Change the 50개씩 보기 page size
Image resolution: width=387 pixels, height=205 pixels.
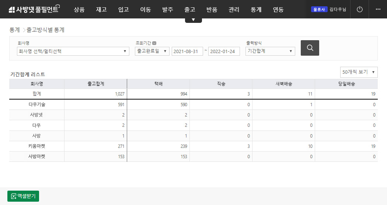[x=359, y=72]
